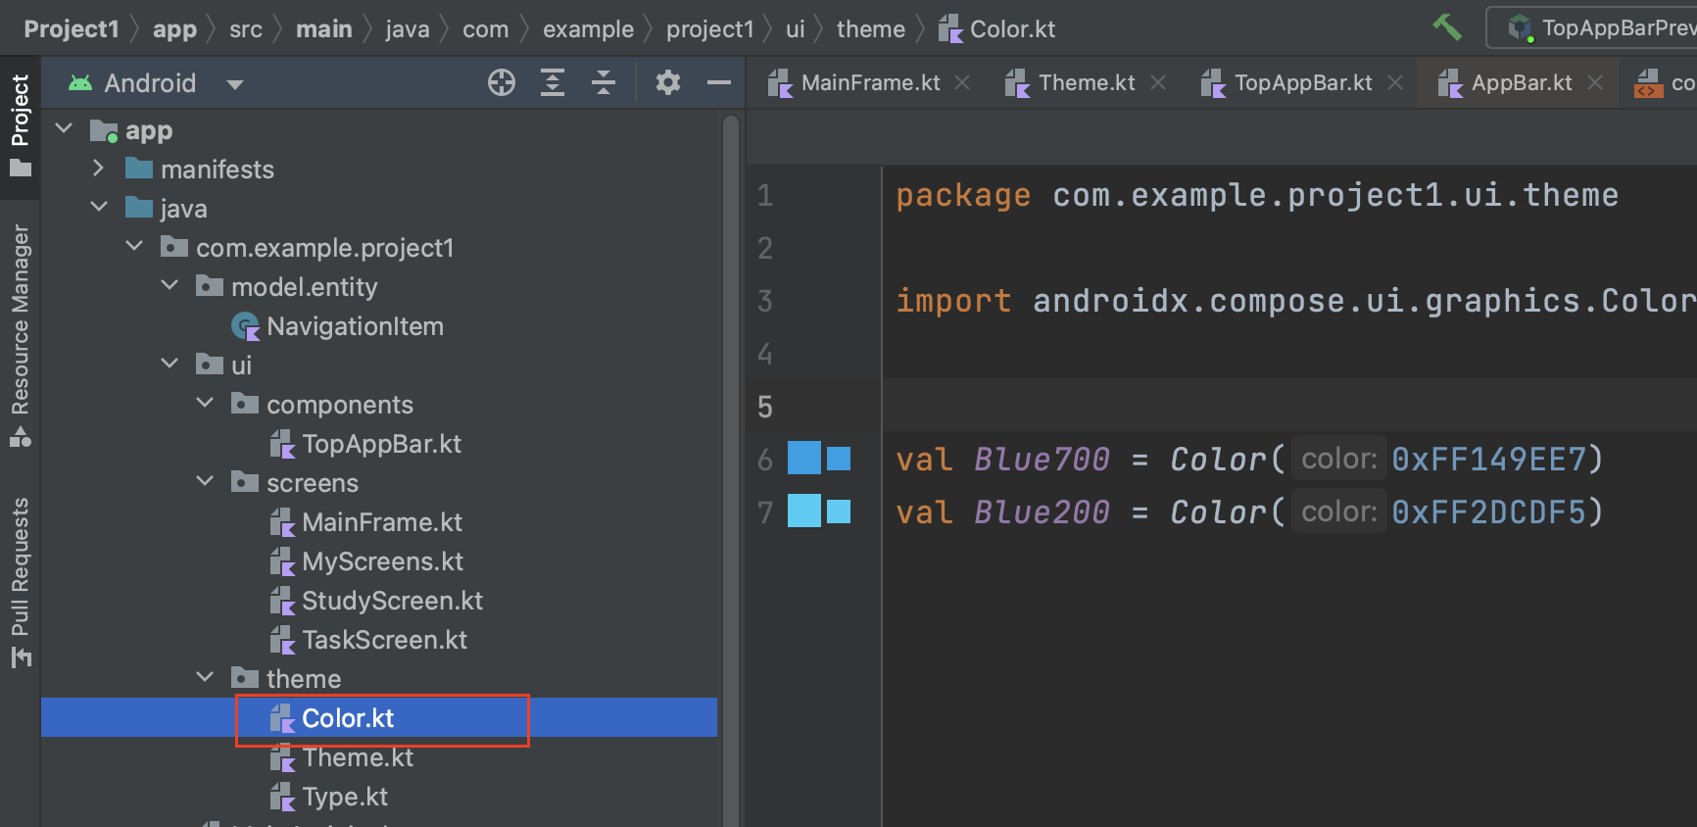Select StudyScreen.kt in project tree
The image size is (1697, 827).
coord(391,601)
